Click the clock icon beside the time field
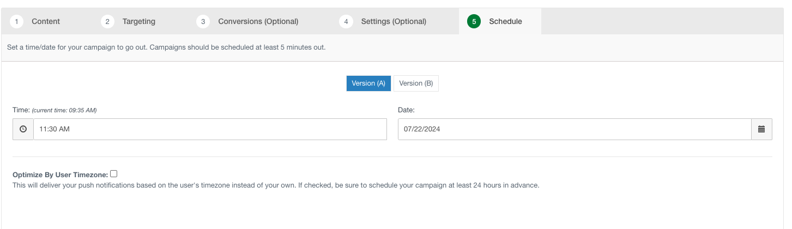This screenshot has width=792, height=229. [23, 129]
